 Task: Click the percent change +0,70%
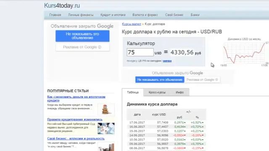(197, 144)
